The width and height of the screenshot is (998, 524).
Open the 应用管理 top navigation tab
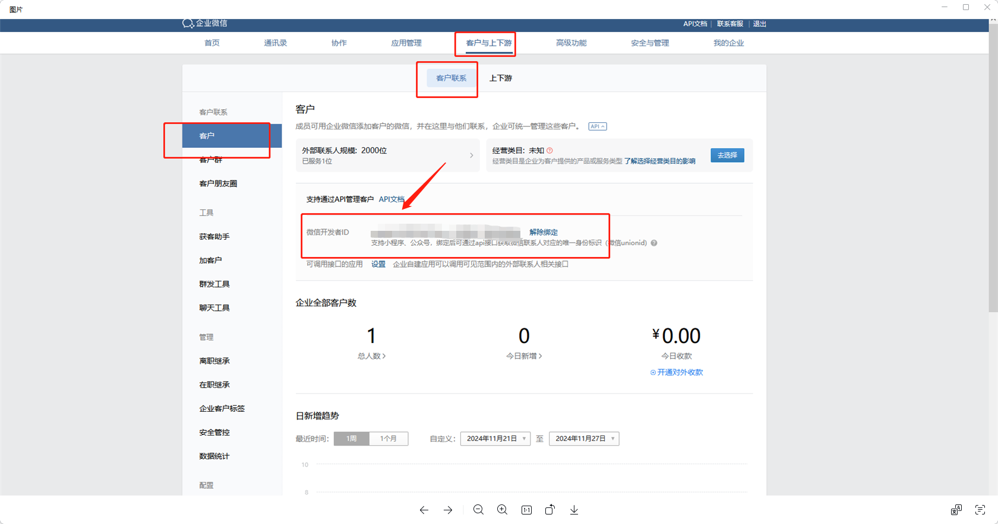coord(406,43)
